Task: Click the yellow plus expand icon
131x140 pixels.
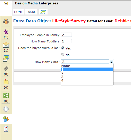Action: tap(6, 4)
